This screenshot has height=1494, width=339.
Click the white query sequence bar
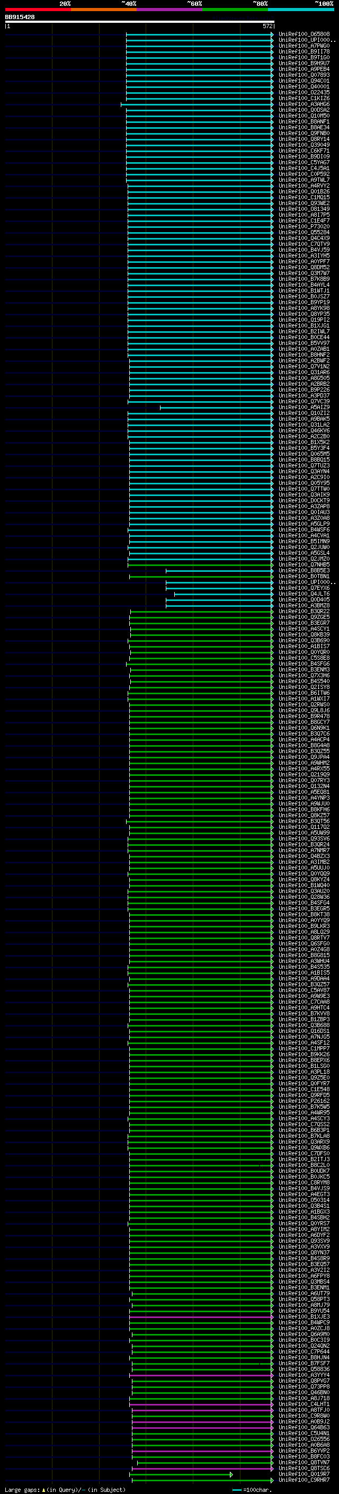tap(140, 22)
